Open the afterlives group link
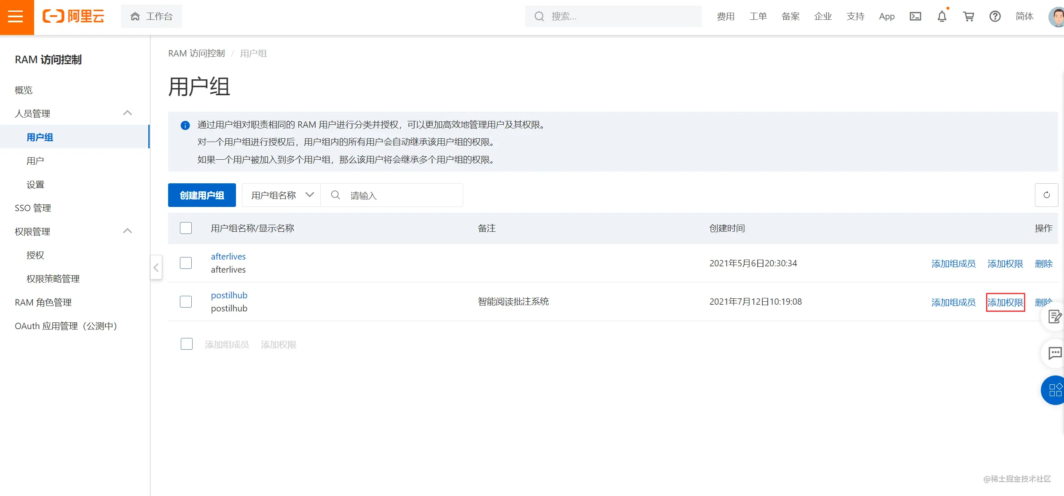The image size is (1064, 496). [x=228, y=256]
